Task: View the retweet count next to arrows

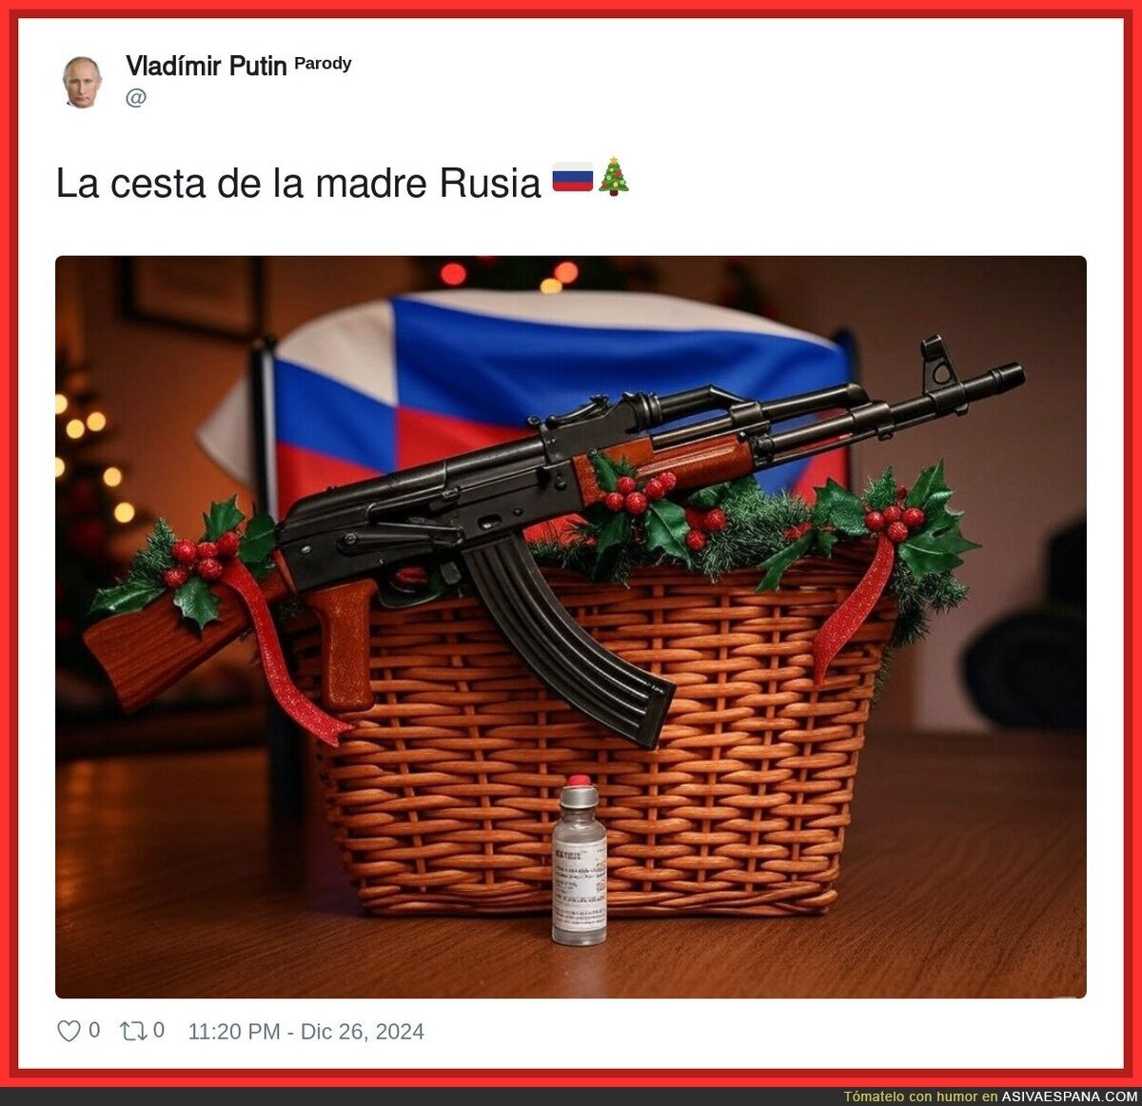Action: pyautogui.click(x=159, y=1030)
